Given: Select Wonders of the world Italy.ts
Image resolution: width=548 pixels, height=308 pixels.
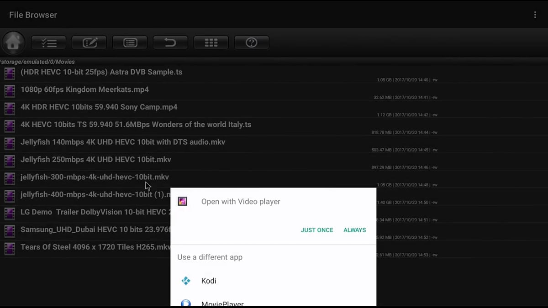Looking at the screenshot, I should (136, 125).
